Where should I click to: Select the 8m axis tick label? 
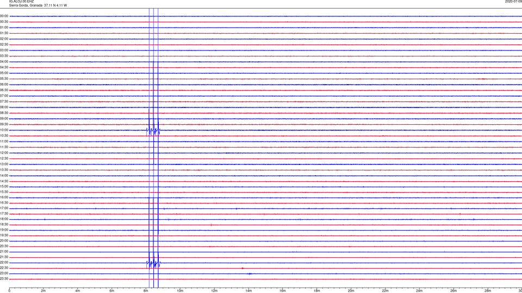[146, 291]
